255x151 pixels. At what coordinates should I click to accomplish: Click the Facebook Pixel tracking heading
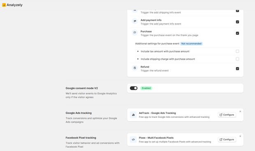point(81,138)
